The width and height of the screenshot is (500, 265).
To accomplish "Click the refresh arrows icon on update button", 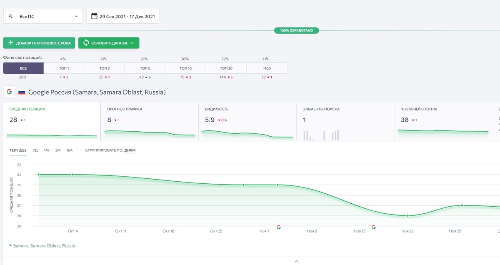I will [x=86, y=42].
